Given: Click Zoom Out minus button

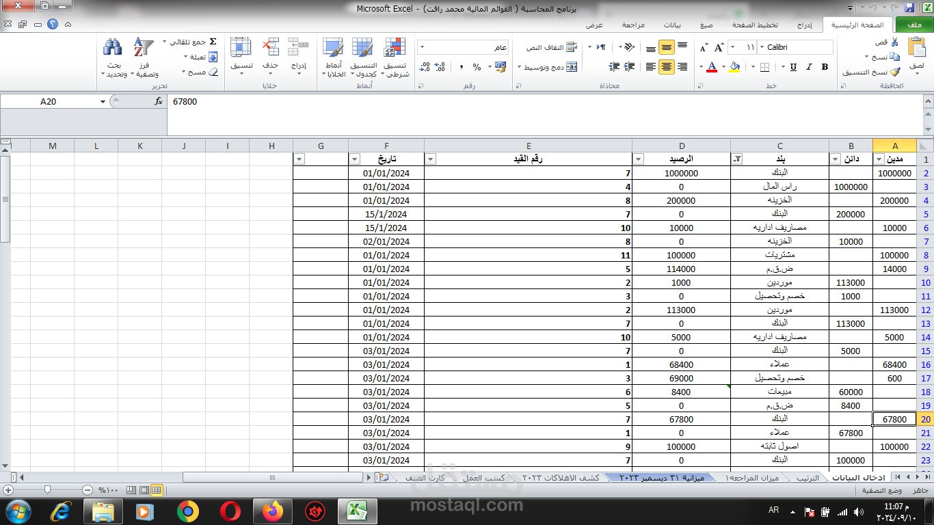Looking at the screenshot, I should pyautogui.click(x=88, y=490).
